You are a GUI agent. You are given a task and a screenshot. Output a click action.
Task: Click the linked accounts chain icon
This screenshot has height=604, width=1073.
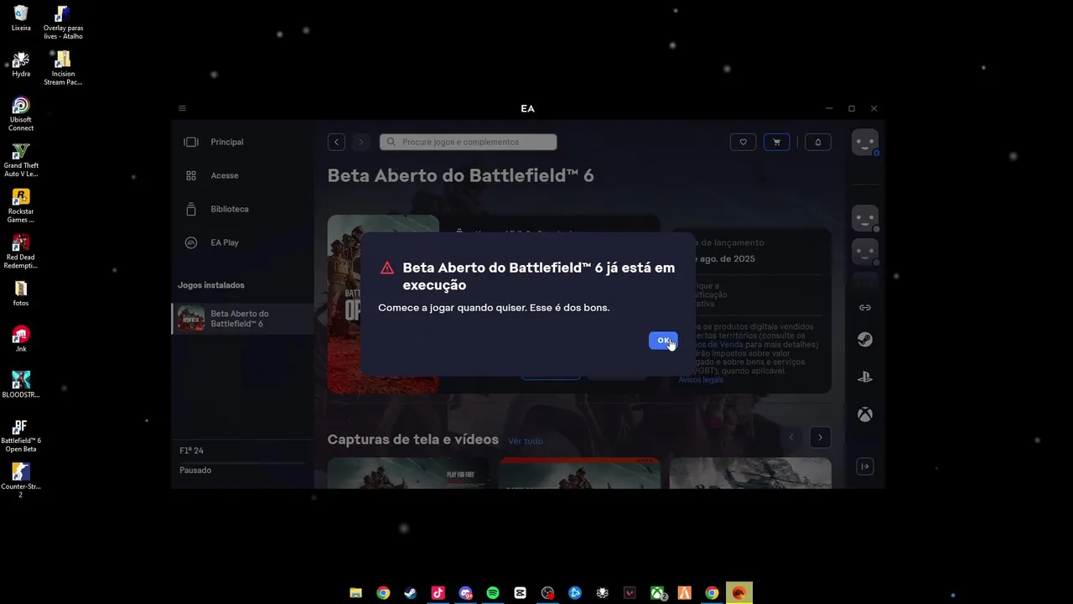(x=865, y=308)
